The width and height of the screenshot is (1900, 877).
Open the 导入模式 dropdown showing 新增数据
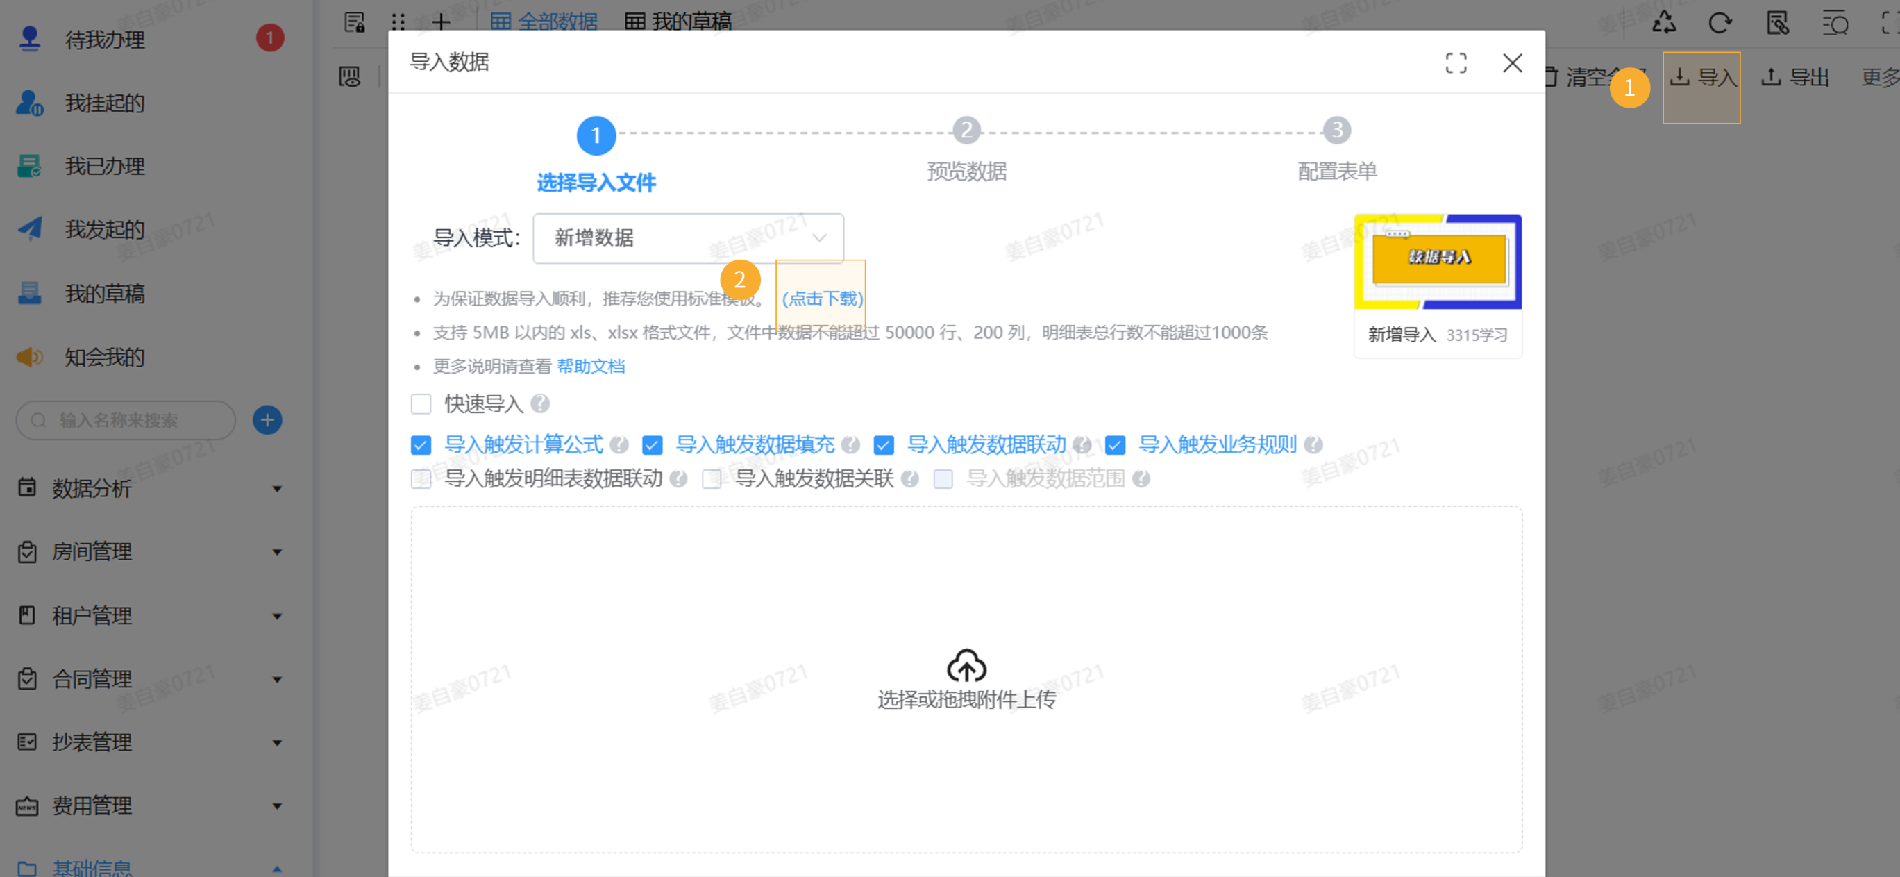[688, 237]
